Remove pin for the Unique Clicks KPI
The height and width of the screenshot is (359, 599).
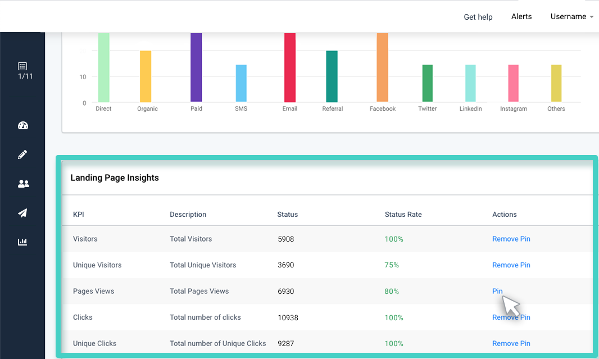pos(511,343)
